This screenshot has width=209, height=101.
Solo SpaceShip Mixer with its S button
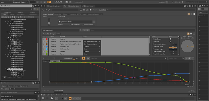(x=87, y=10)
